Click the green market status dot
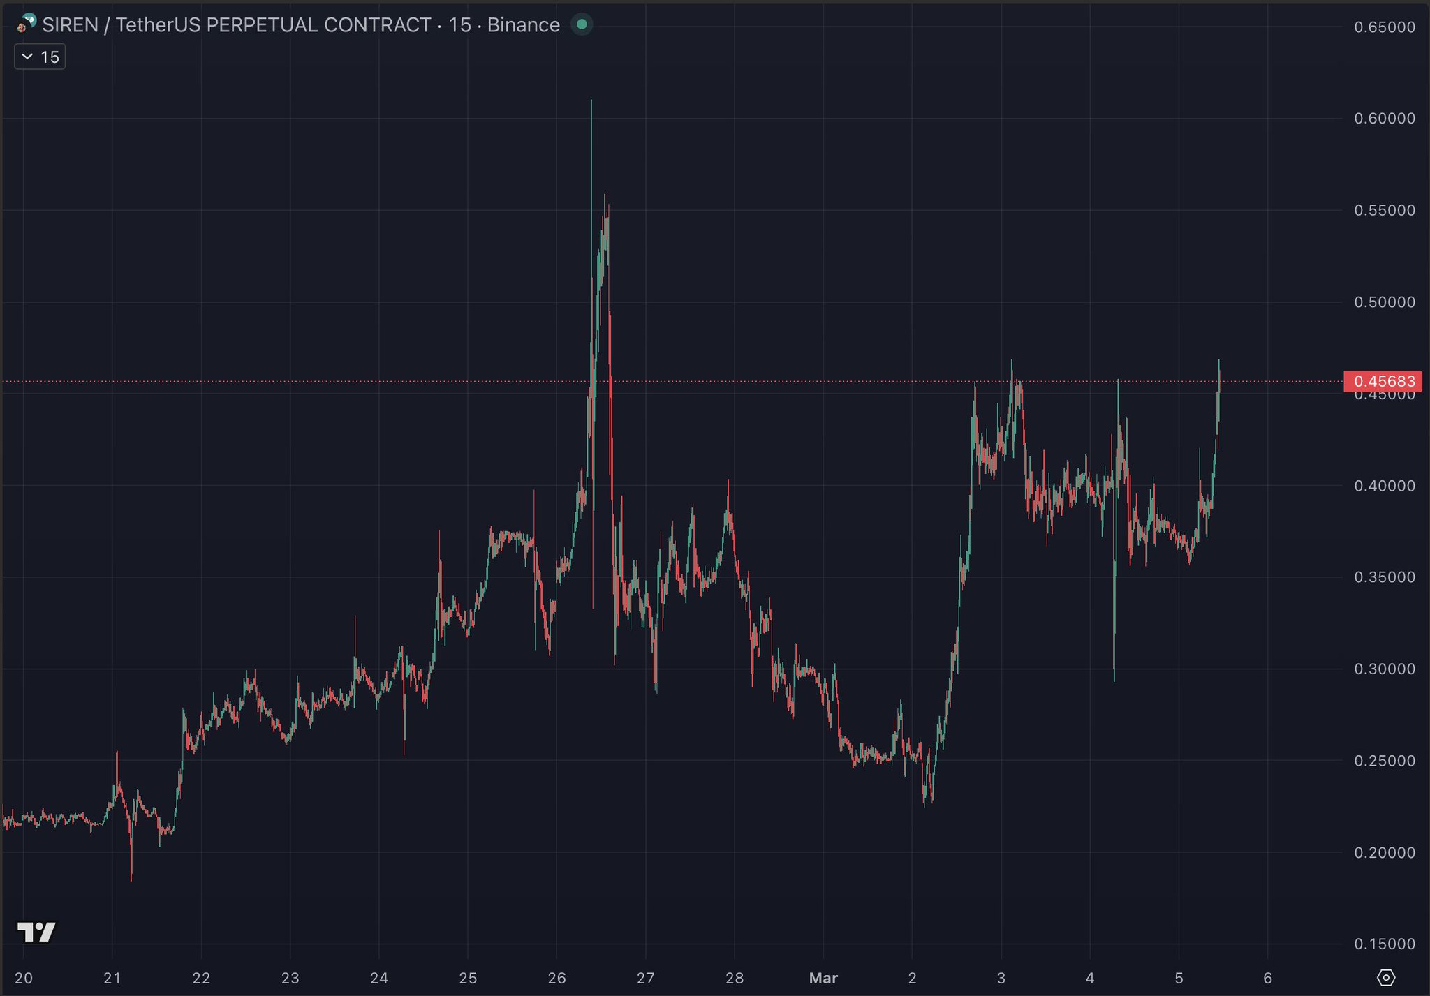The height and width of the screenshot is (996, 1430). point(582,24)
